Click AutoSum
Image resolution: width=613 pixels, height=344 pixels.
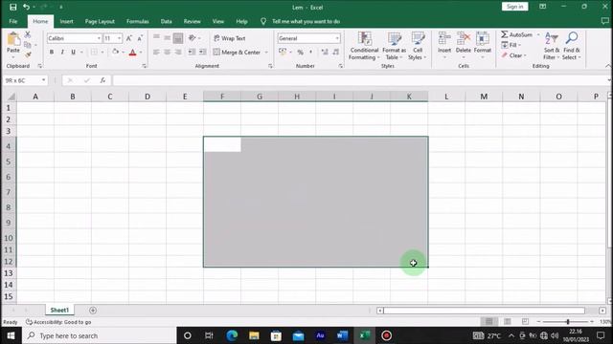point(517,34)
